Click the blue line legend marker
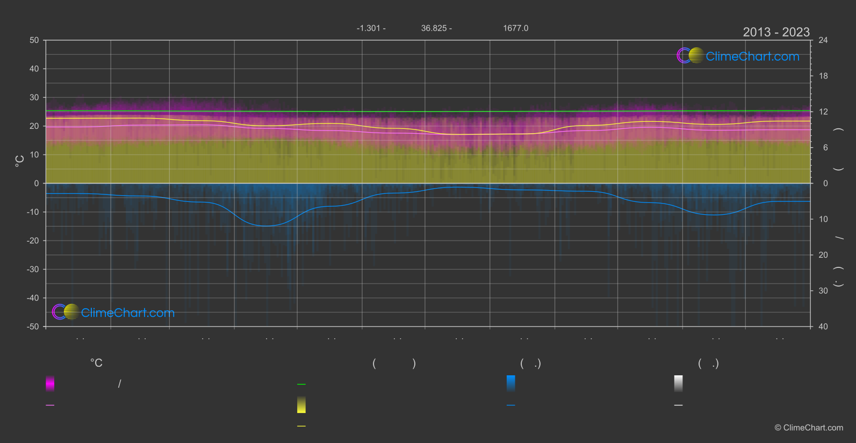The height and width of the screenshot is (443, 856). click(510, 405)
